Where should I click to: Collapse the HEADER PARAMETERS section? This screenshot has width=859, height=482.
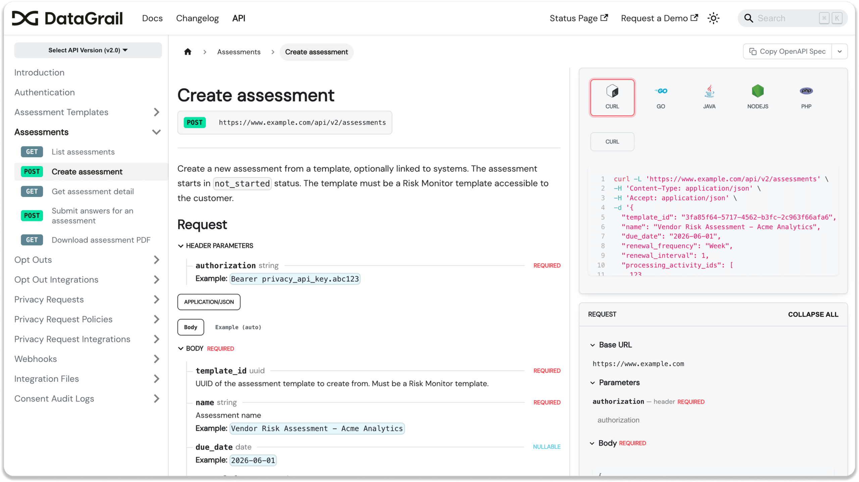point(215,246)
